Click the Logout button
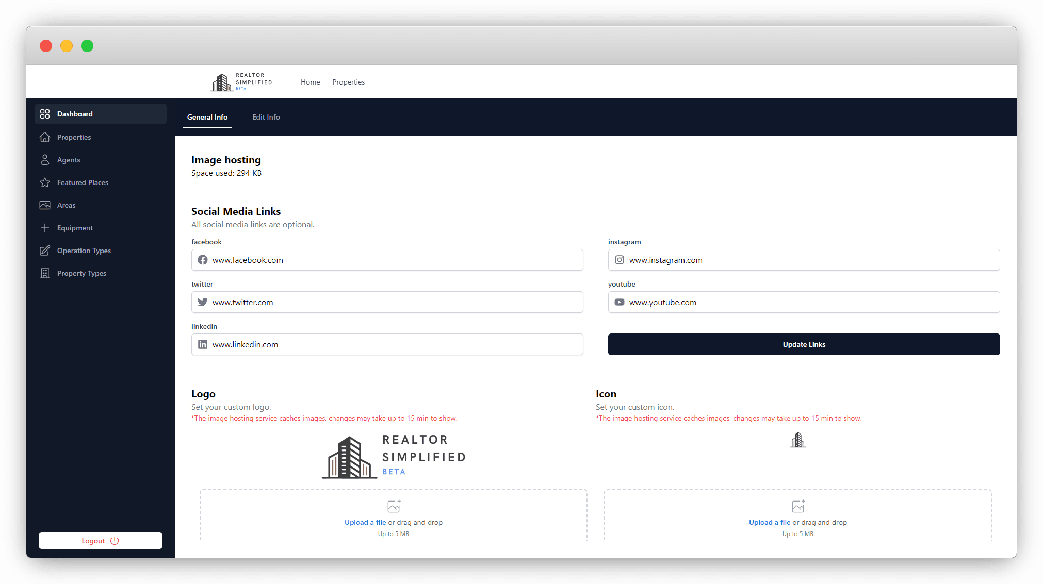Viewport: 1043px width, 584px height. click(x=100, y=540)
